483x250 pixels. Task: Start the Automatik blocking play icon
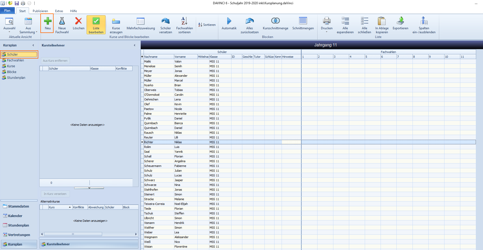[229, 21]
